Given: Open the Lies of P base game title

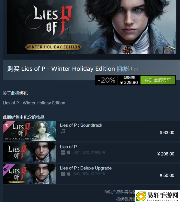Looking at the screenshot, I should [68, 147].
